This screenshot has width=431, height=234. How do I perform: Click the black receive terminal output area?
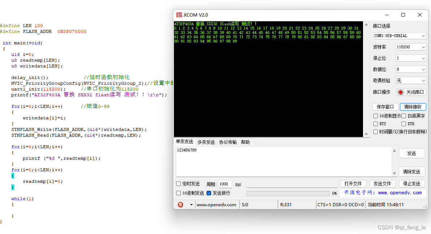(x=268, y=79)
